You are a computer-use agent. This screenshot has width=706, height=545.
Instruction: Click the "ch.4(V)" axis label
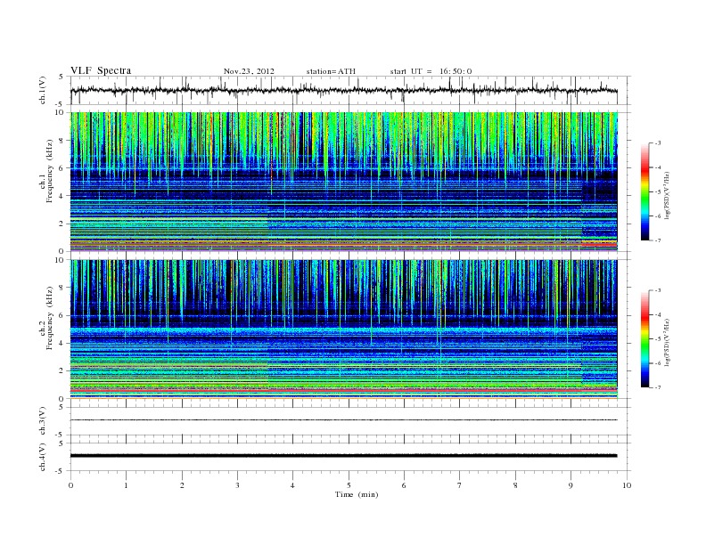point(43,457)
